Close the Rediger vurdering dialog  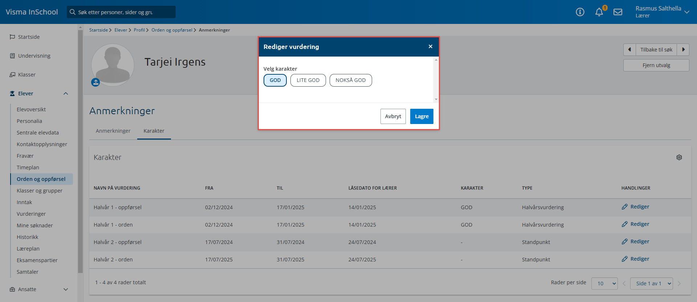coord(431,47)
